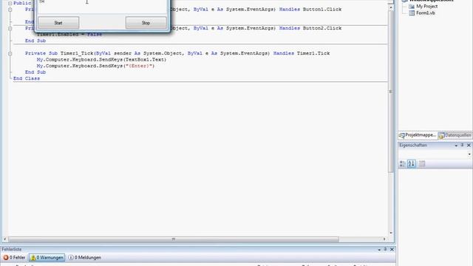
Task: Switch to the Projektmappe tab
Action: (418, 135)
